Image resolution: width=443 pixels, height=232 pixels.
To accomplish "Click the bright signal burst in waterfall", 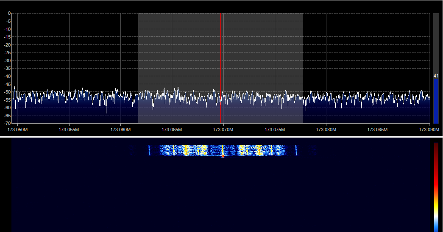I will click(223, 150).
